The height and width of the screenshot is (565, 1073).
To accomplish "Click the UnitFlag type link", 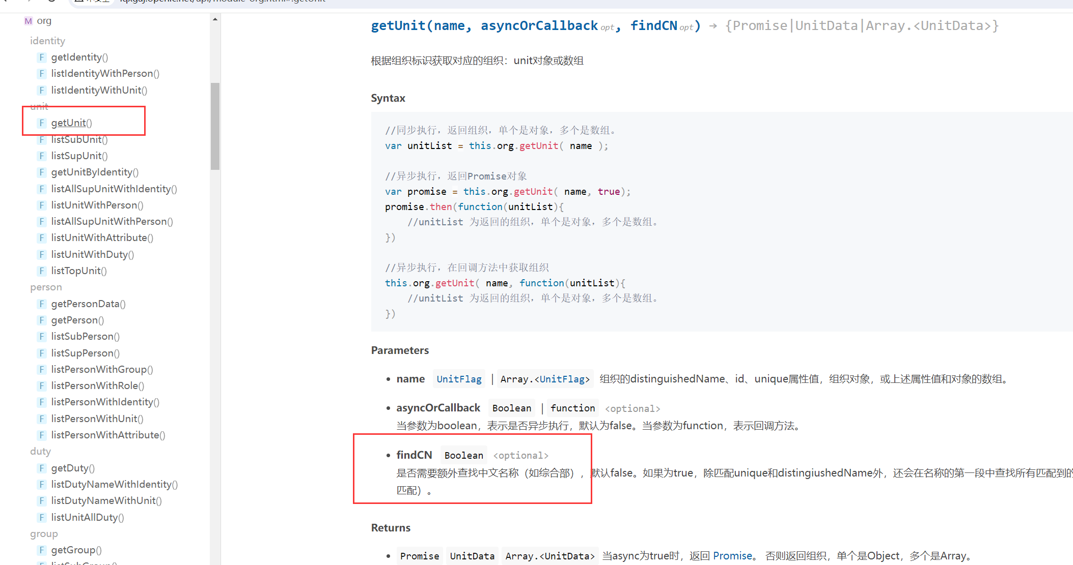I will coord(459,379).
